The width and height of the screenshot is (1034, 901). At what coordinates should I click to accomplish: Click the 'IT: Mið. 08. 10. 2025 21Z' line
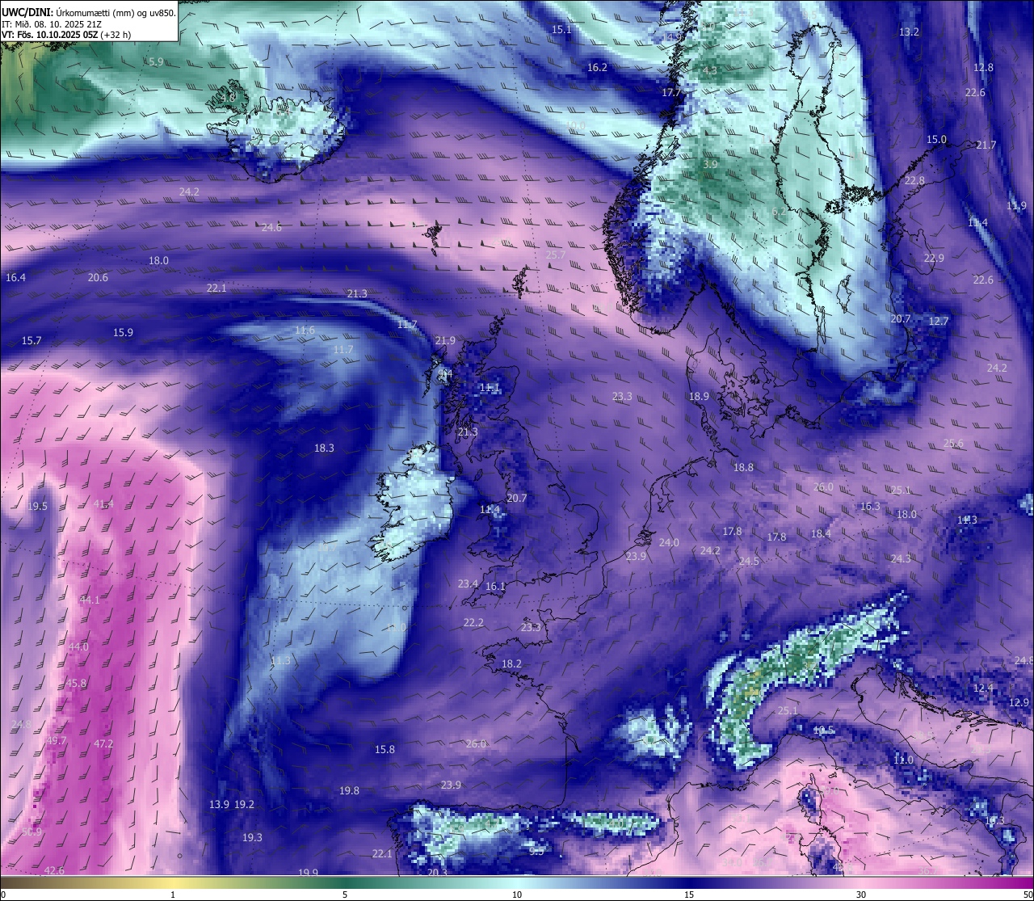52,24
